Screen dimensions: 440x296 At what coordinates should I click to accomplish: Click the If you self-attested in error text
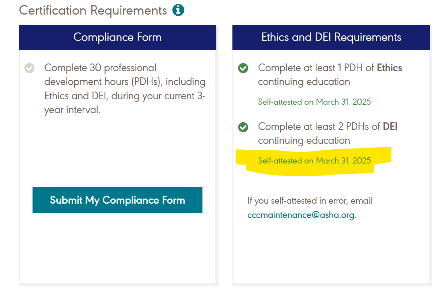pyautogui.click(x=310, y=201)
